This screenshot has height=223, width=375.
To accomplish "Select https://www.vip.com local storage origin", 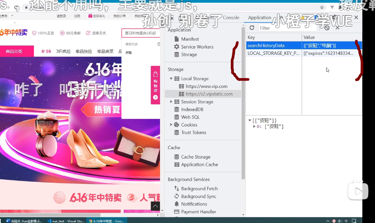I will (206, 86).
